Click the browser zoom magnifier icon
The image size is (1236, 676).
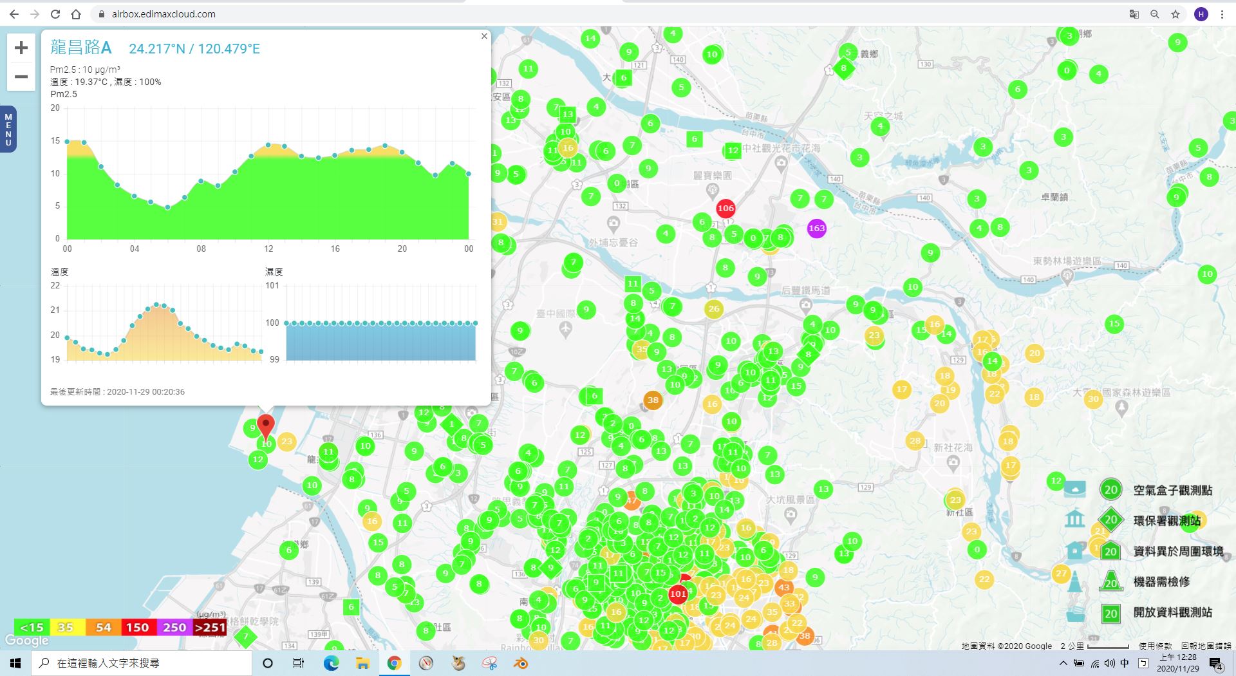[1155, 14]
